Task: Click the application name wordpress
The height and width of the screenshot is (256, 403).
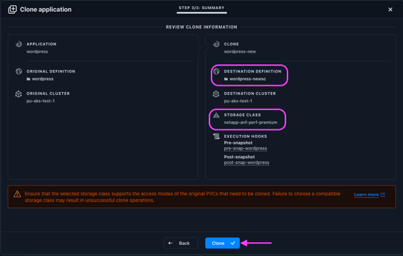Action: click(x=37, y=52)
